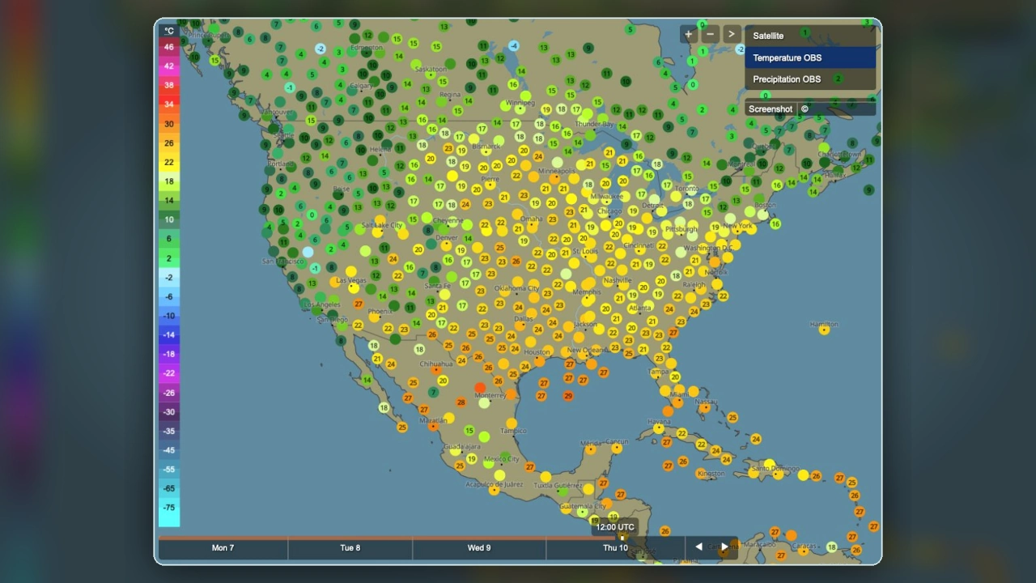Image resolution: width=1036 pixels, height=583 pixels.
Task: Click the 38 legend color swatch
Action: (168, 85)
